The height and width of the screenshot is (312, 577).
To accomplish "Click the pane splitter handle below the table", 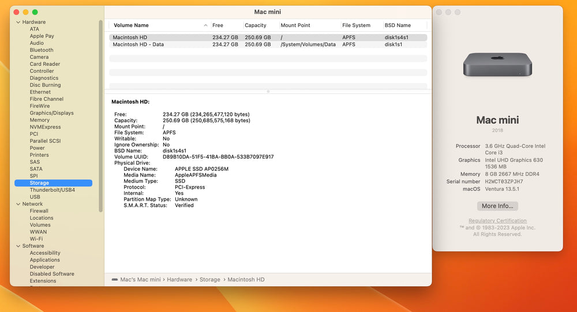I will (268, 91).
